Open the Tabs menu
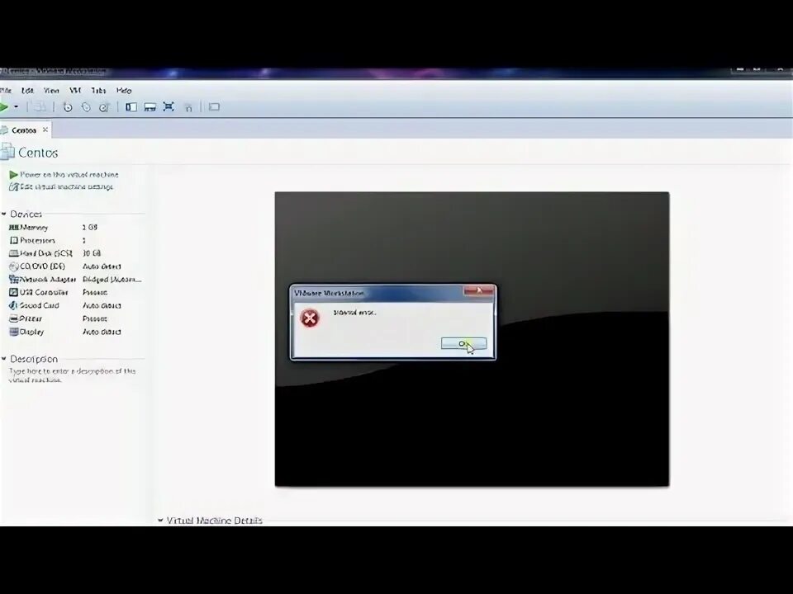Image resolution: width=793 pixels, height=594 pixels. pos(98,91)
